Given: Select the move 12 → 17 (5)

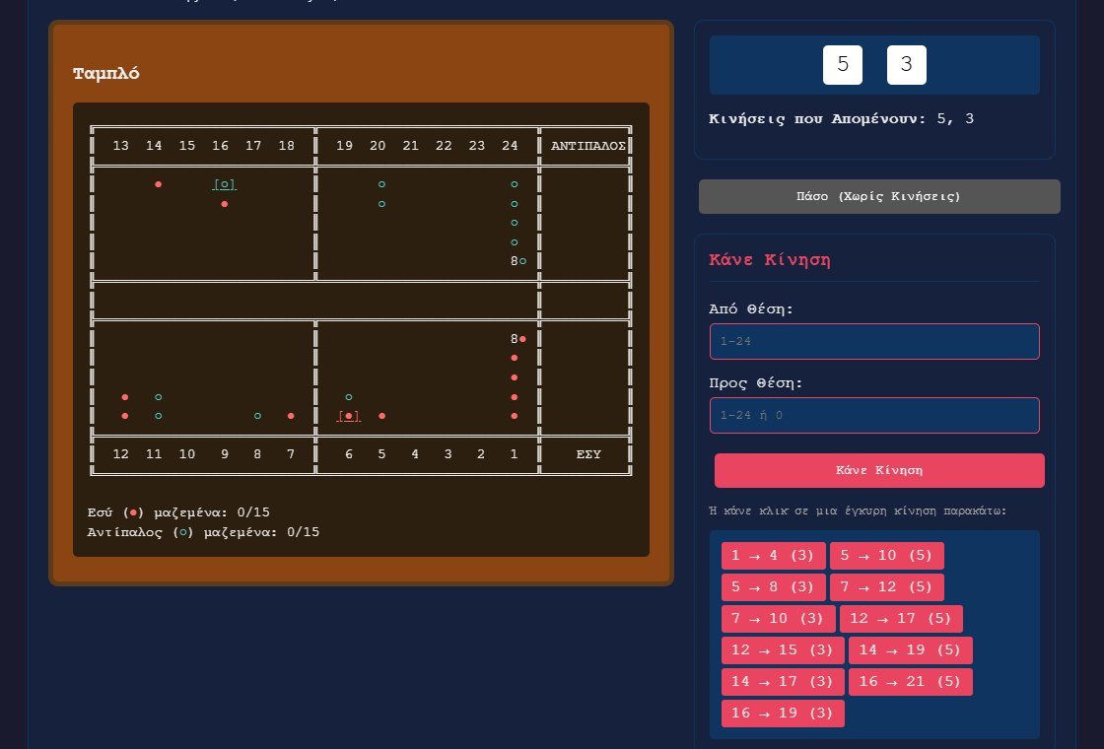Looking at the screenshot, I should click(901, 619).
